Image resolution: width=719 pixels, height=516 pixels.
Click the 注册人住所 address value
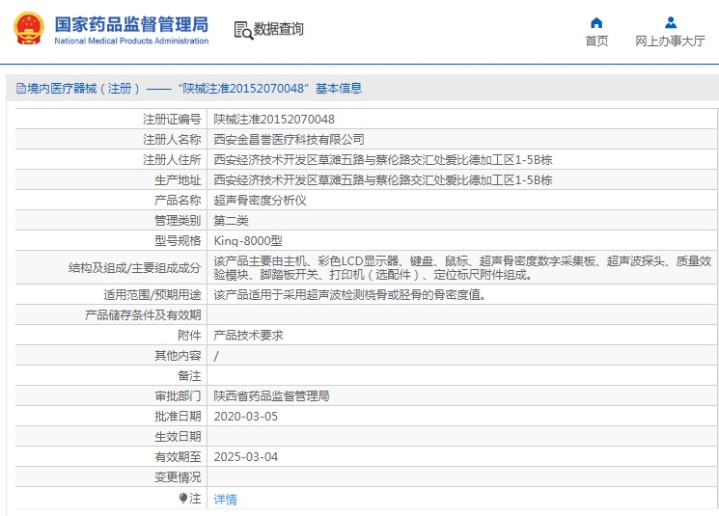[383, 160]
